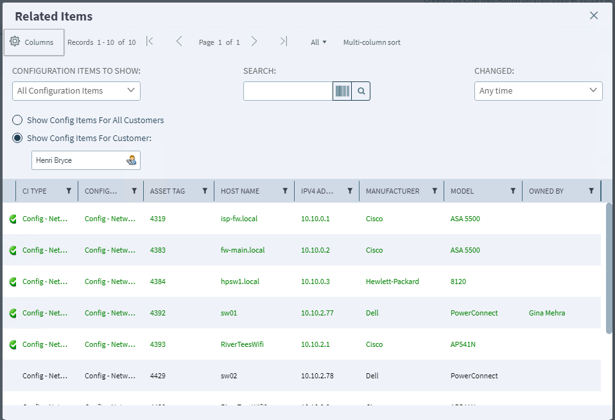Go to the next page arrow
The height and width of the screenshot is (420, 615).
click(x=254, y=42)
